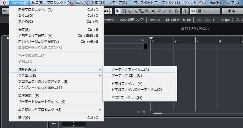The image size is (243, 128).
Task: Import MIDI ファイル...(M)
Action: pos(140,98)
